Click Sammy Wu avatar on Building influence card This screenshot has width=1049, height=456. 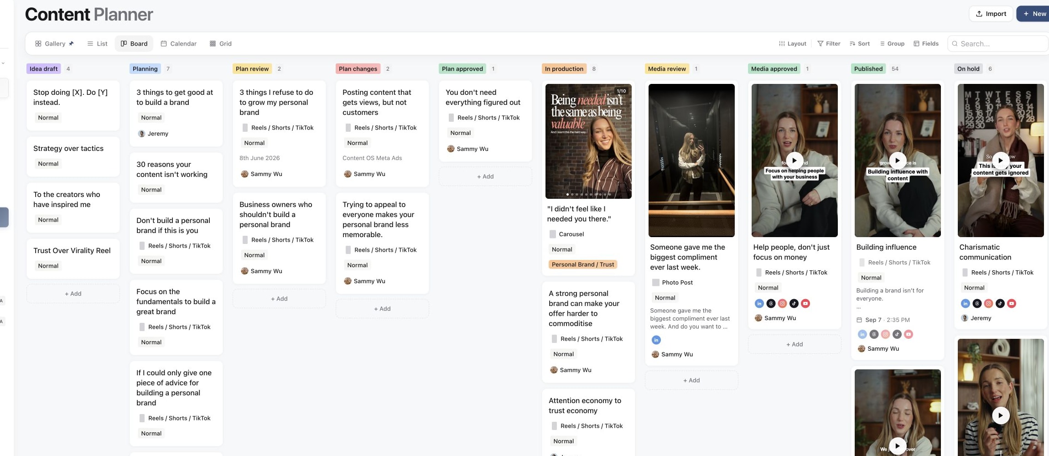[862, 348]
